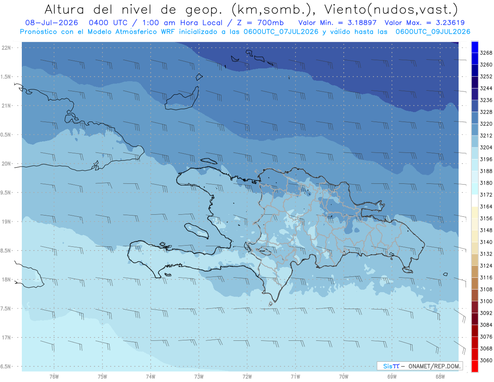Click the 3172 color scale label
The height and width of the screenshot is (382, 494).
click(x=486, y=195)
